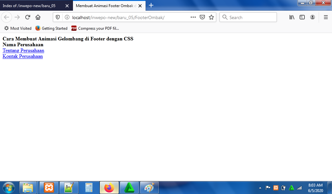
Task: Open the Firefox hamburger menu
Action: (x=326, y=17)
